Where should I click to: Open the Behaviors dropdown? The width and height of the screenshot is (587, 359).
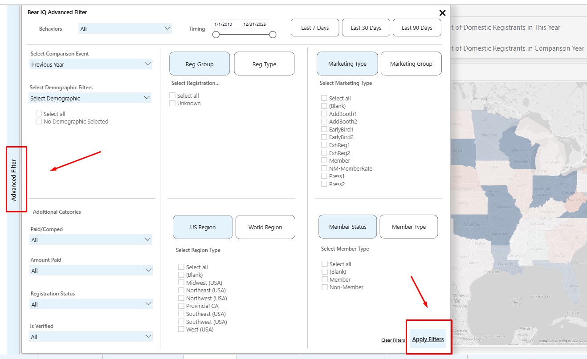click(x=125, y=28)
